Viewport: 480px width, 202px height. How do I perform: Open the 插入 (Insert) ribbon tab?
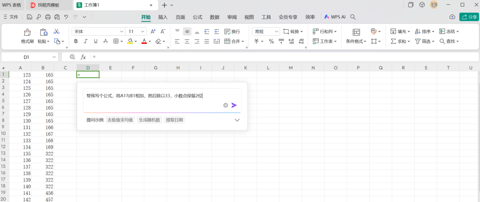coord(163,17)
